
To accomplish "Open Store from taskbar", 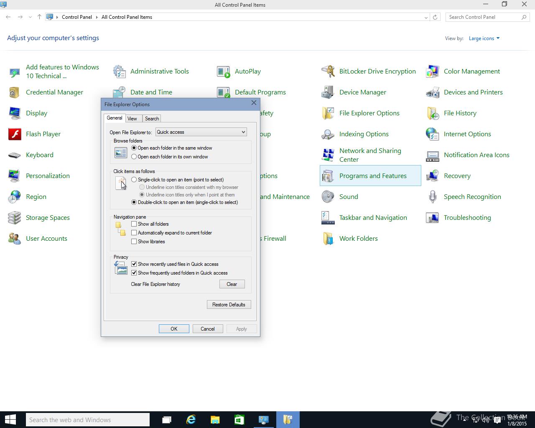I will (239, 420).
